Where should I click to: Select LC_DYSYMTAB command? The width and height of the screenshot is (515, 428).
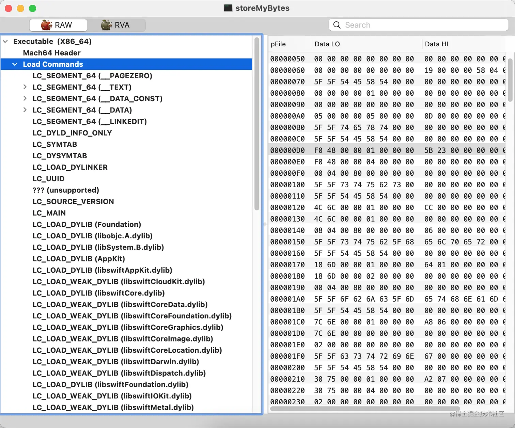point(60,156)
